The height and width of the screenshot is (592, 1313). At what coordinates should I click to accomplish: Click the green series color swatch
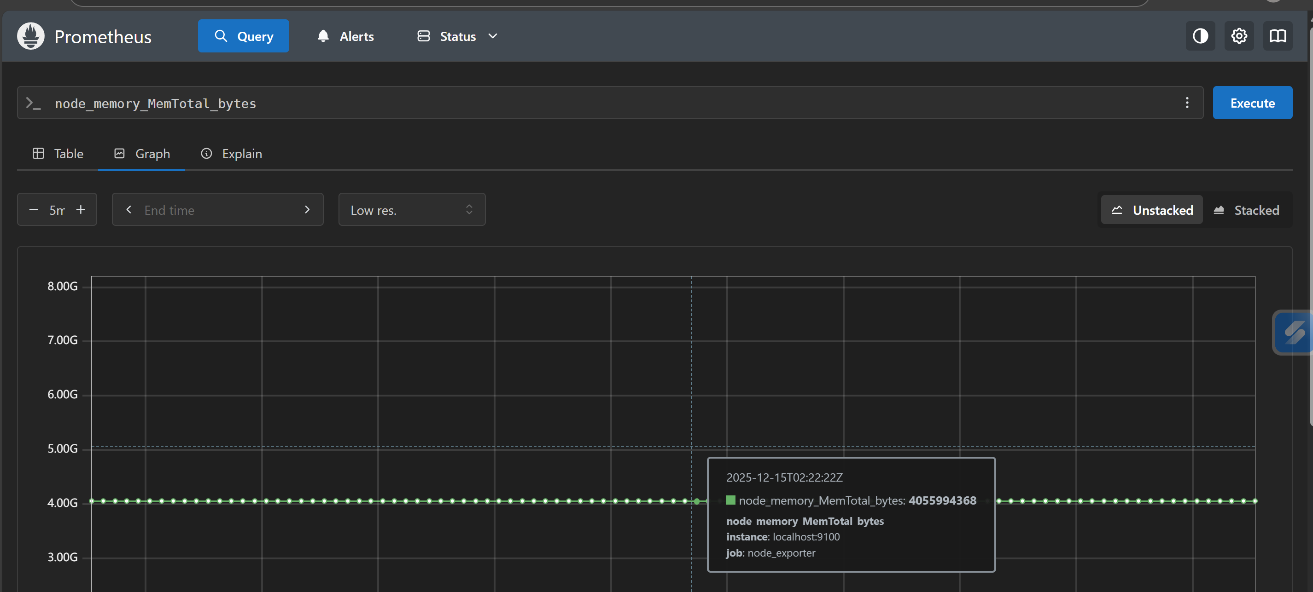[x=730, y=500]
